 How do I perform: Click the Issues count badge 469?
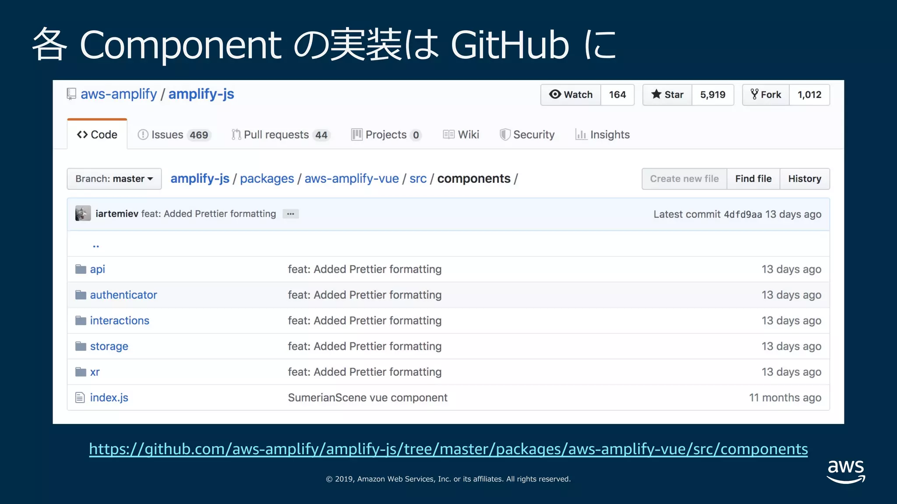tap(199, 135)
